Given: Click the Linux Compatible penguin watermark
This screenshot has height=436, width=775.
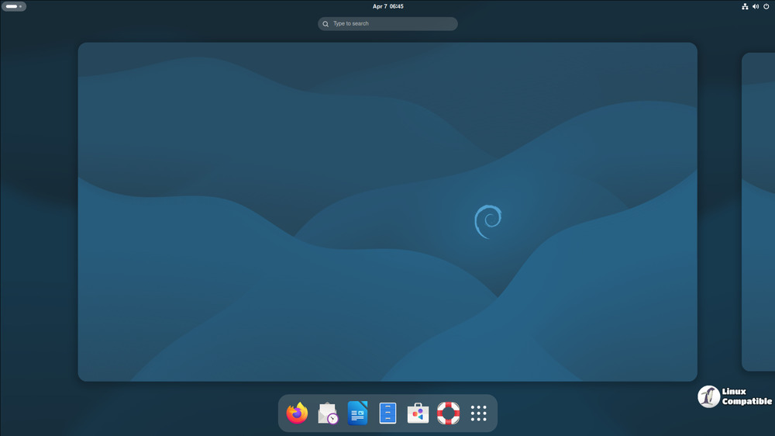Looking at the screenshot, I should tap(708, 396).
